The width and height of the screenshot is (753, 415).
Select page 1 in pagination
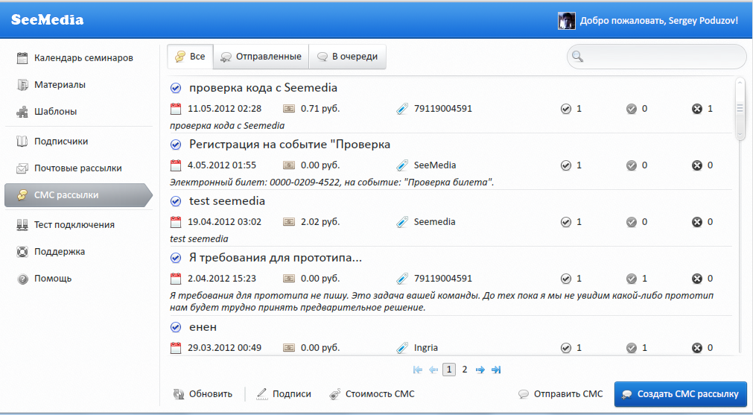pyautogui.click(x=449, y=370)
